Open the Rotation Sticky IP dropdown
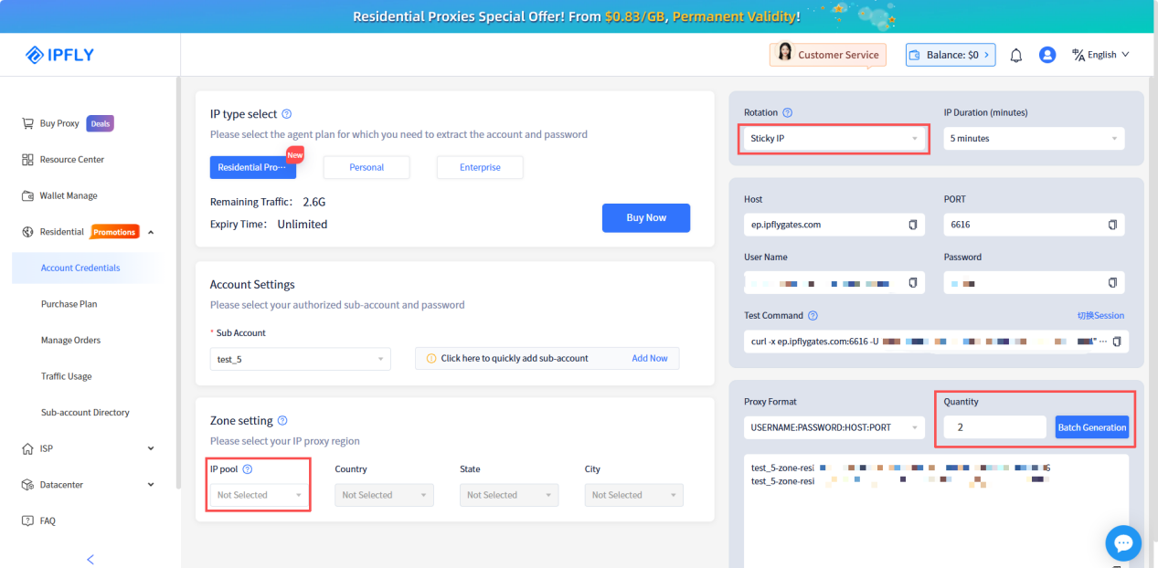 833,139
